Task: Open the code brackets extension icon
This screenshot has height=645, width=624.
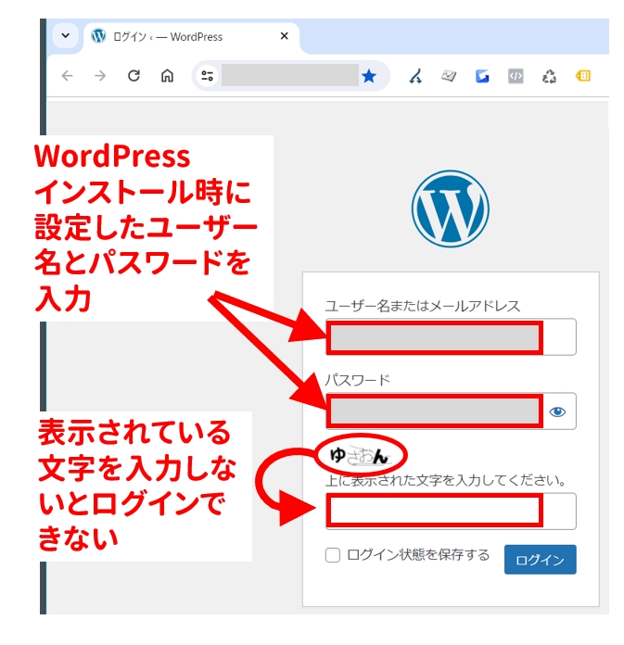Action: 516,76
